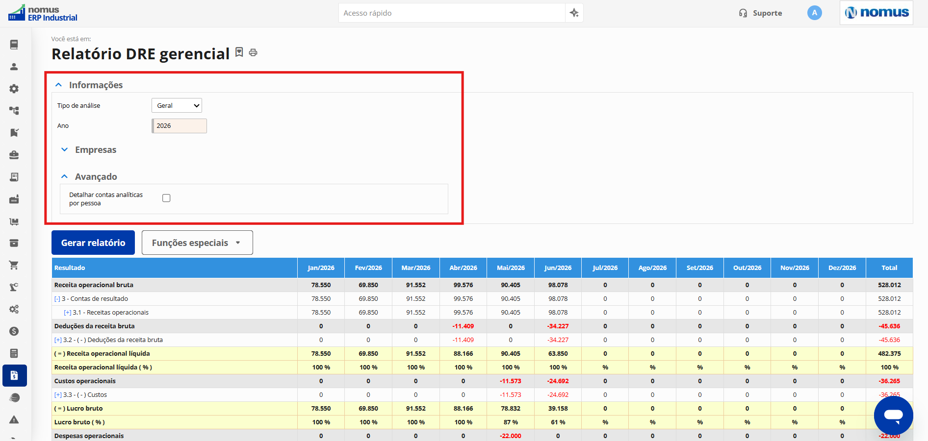Click the Abr/2026 column header
This screenshot has width=928, height=441.
pos(463,268)
